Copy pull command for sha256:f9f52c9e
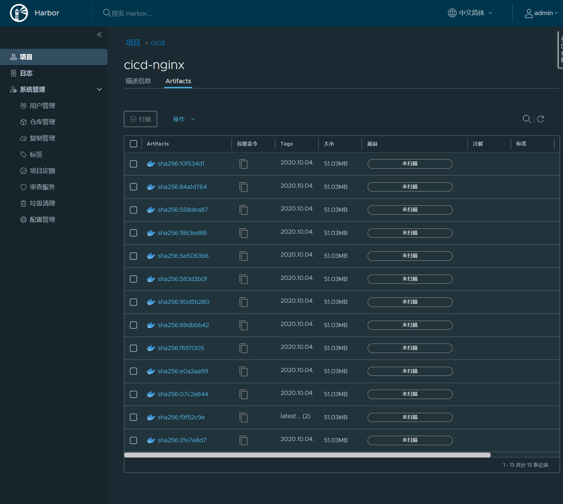Viewport: 563px width, 504px height. 243,418
